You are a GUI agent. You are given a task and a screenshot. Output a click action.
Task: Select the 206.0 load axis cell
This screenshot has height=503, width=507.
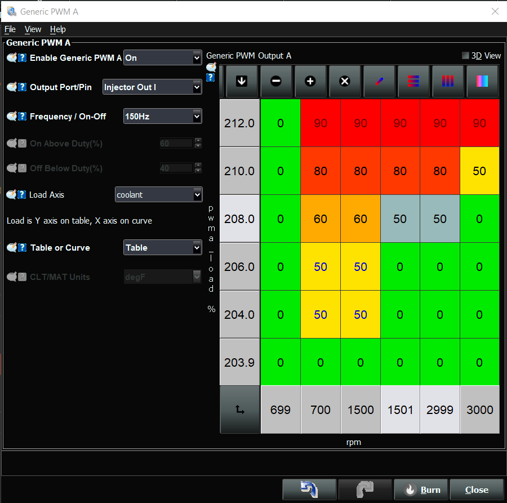239,266
